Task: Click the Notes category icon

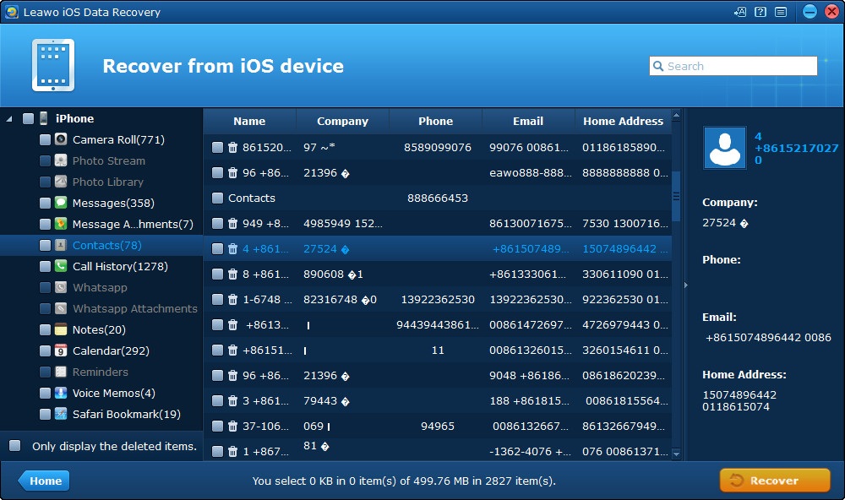Action: point(61,329)
